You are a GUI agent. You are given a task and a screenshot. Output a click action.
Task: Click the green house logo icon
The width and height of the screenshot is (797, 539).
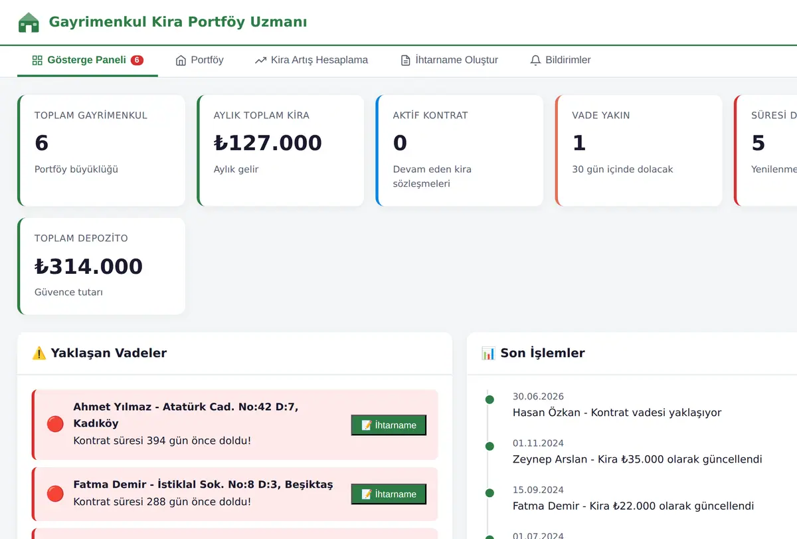tap(29, 23)
